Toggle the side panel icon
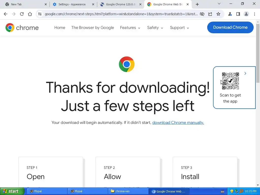The height and width of the screenshot is (195, 260). [238, 14]
